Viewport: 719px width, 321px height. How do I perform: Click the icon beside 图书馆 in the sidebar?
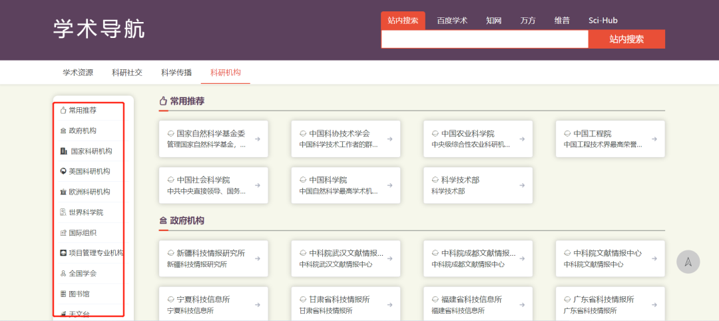click(63, 294)
